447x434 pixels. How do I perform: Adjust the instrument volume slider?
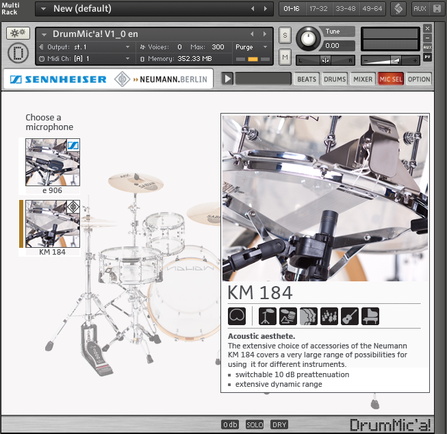click(x=390, y=60)
